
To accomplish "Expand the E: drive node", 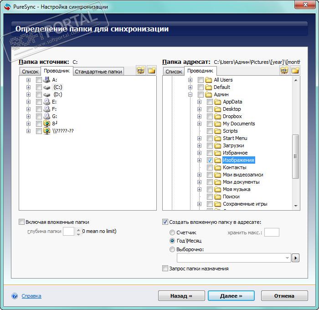I will (28, 102).
